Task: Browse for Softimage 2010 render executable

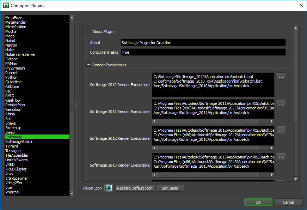Action: (x=281, y=76)
